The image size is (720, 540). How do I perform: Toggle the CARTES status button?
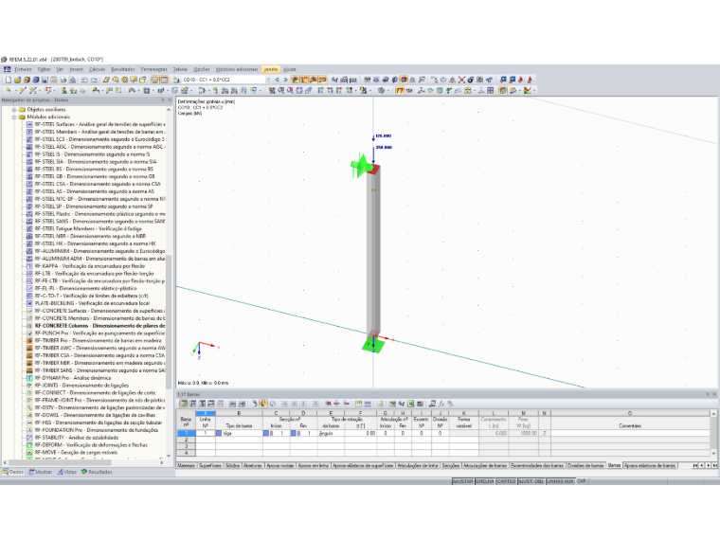click(x=506, y=481)
